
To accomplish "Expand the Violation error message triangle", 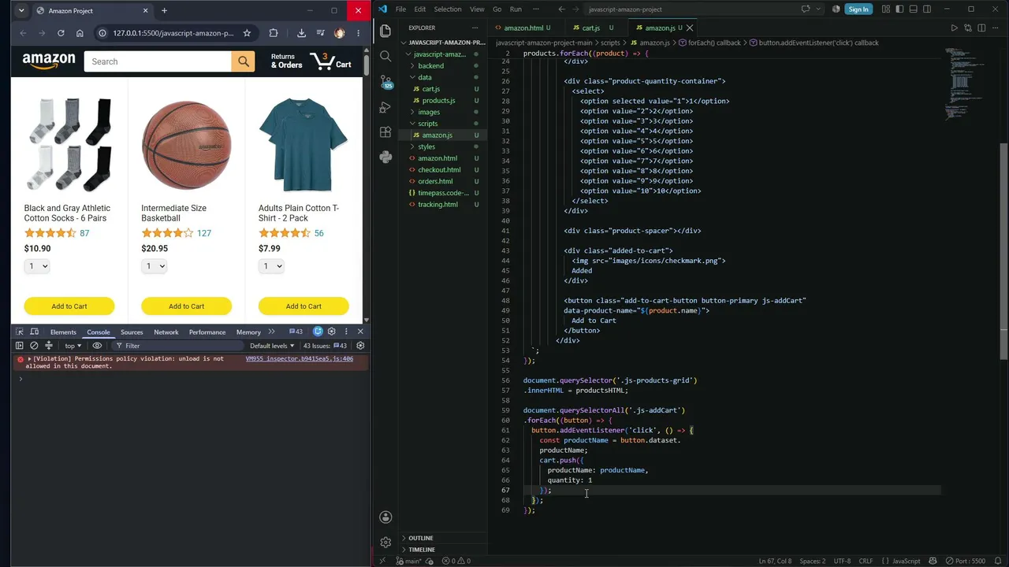I will 30,359.
